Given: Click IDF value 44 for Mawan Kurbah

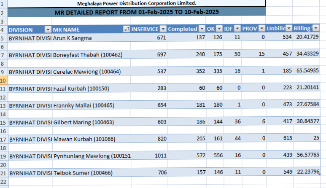Looking at the screenshot, I should point(233,138).
